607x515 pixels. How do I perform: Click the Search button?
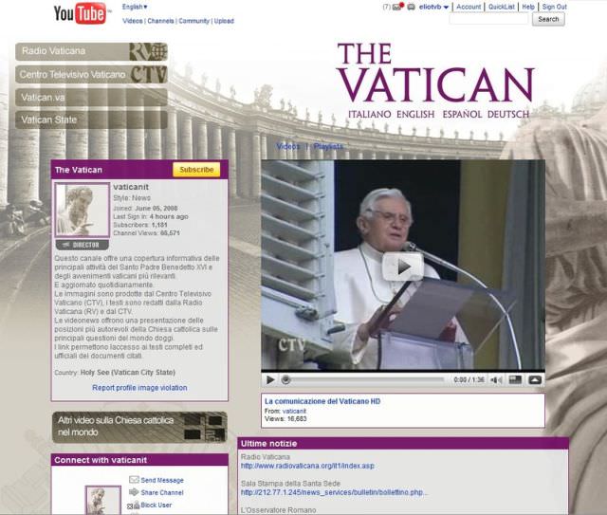pyautogui.click(x=548, y=19)
